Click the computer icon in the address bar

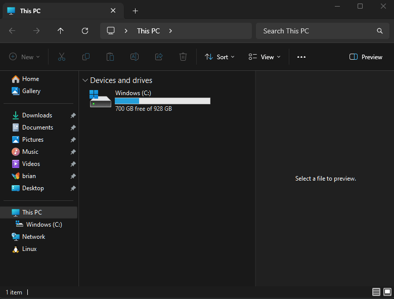click(111, 31)
